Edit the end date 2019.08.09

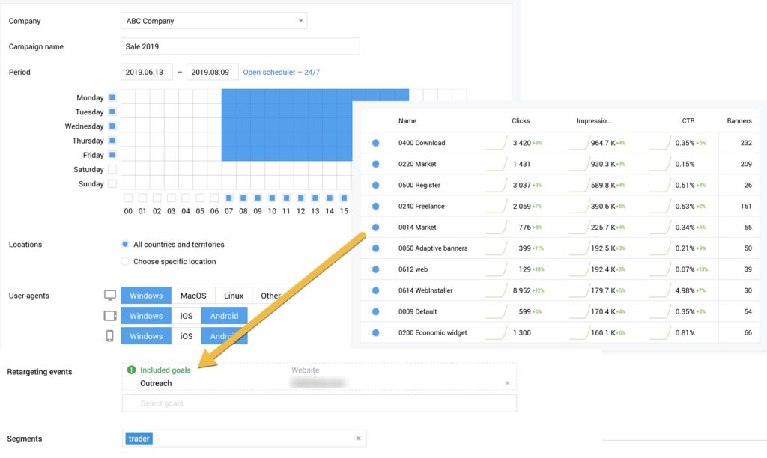(x=212, y=72)
